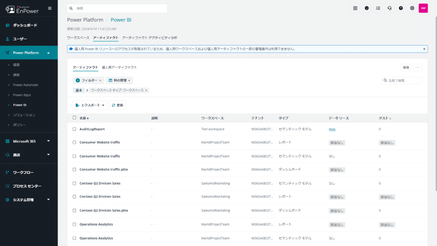The height and width of the screenshot is (246, 437).
Task: Select the アーティファクト sub-tab in panel
Action: click(85, 67)
